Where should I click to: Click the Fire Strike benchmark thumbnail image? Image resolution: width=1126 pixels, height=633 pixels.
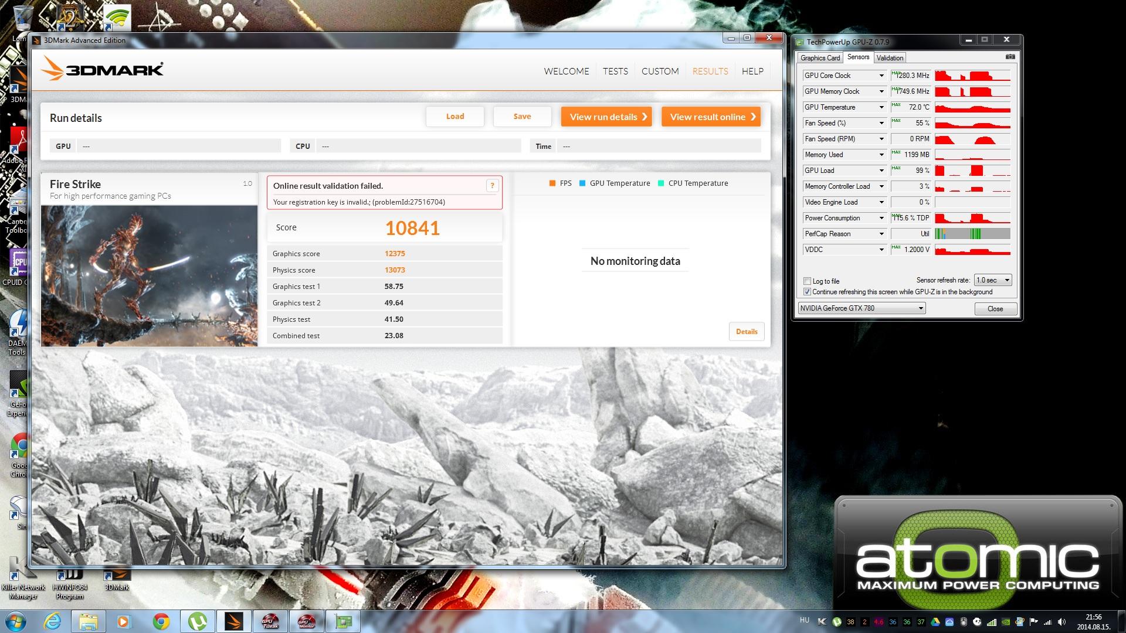150,275
